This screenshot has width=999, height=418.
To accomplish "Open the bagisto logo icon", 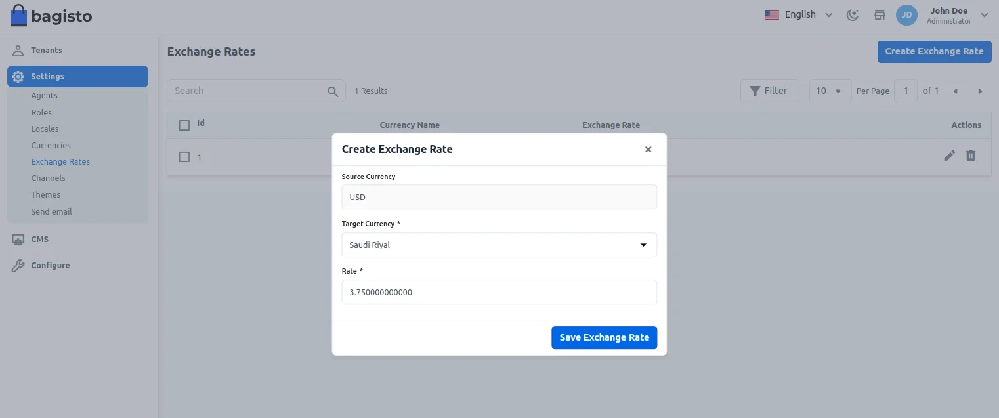I will [x=18, y=14].
